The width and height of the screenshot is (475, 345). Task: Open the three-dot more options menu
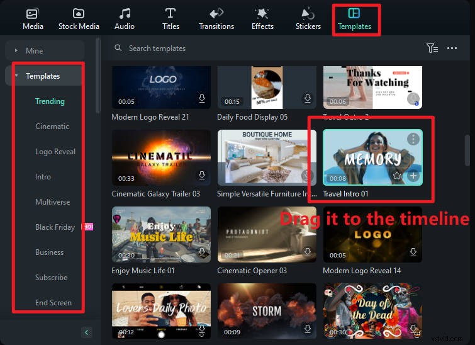click(x=452, y=48)
